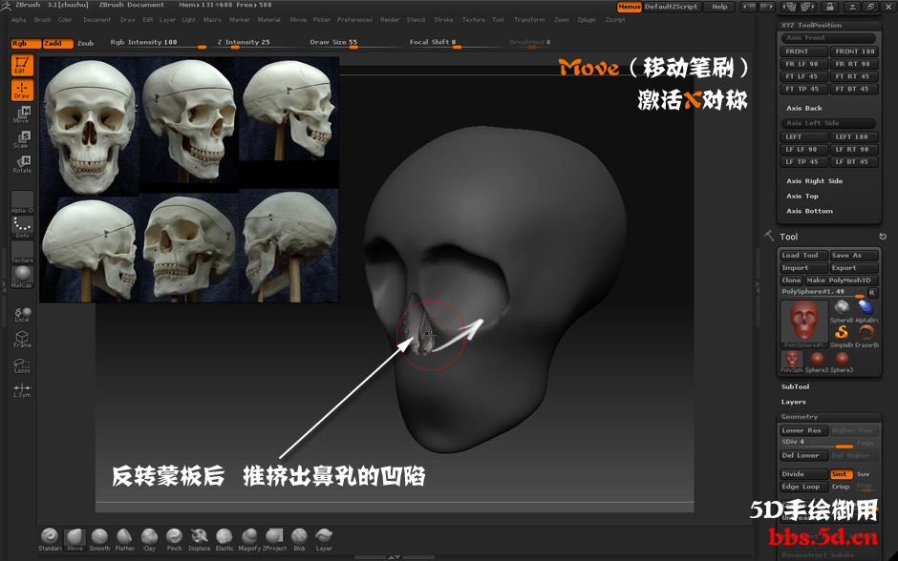Enable the Lasso selection mode

click(22, 366)
